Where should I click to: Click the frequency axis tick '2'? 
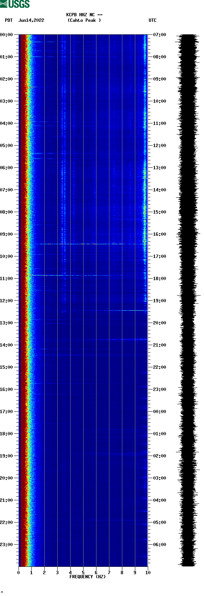pyautogui.click(x=44, y=573)
